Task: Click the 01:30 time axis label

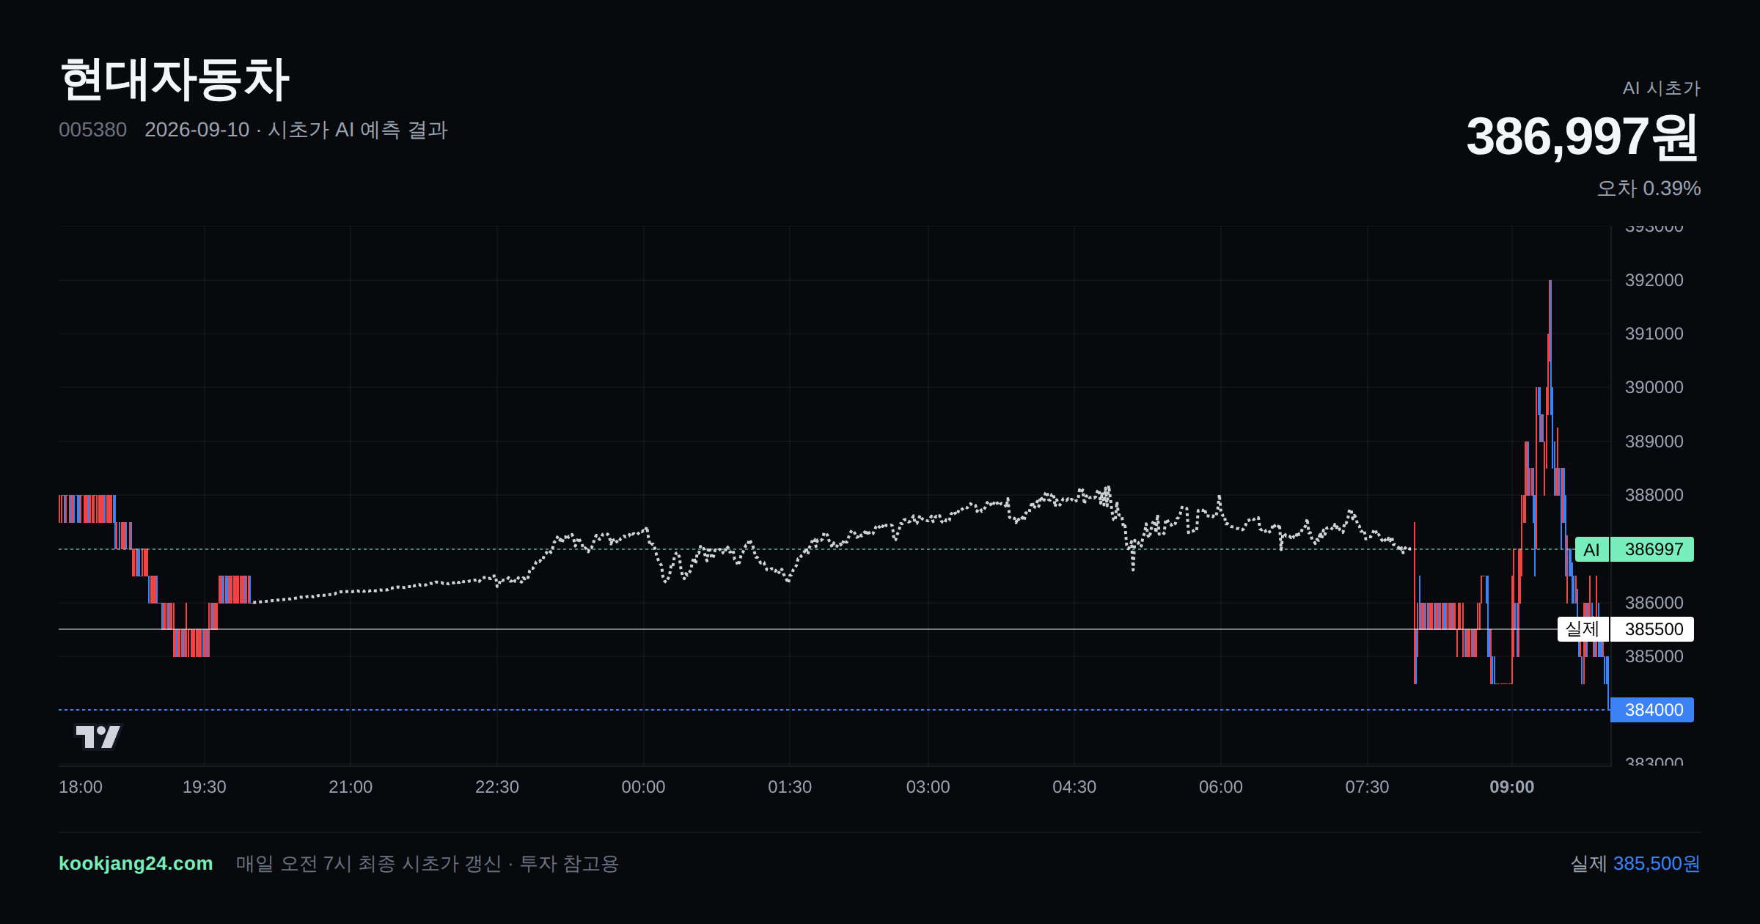Action: pos(790,787)
